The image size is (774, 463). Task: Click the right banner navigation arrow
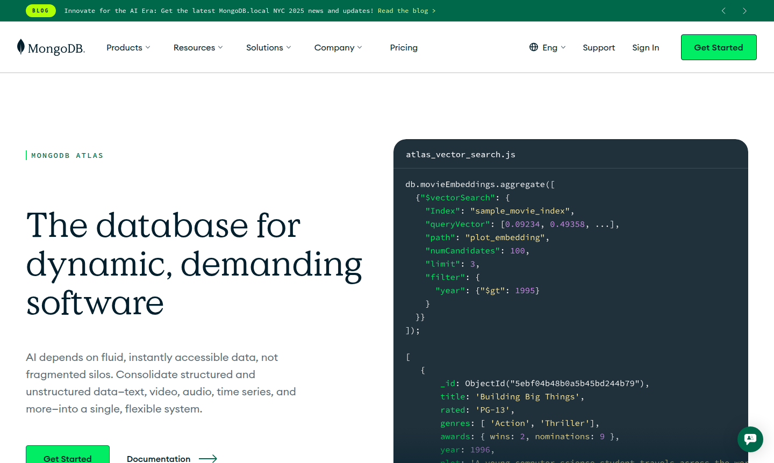pos(745,11)
